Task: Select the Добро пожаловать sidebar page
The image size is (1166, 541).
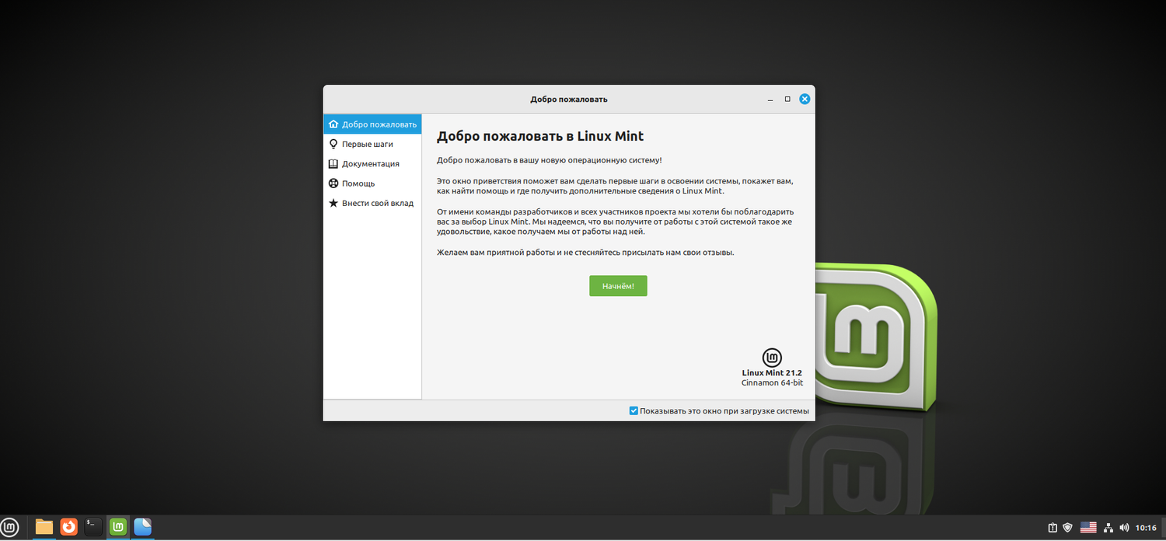Action: pos(372,124)
